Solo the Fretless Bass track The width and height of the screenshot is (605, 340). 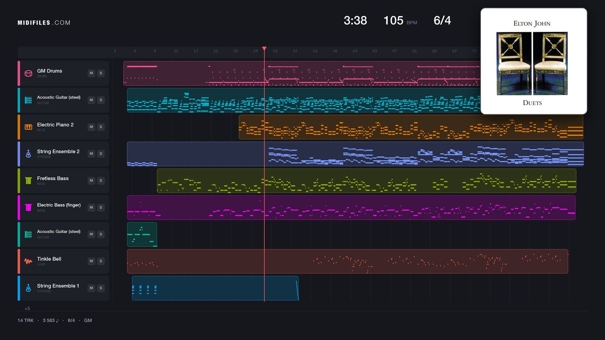pos(101,180)
